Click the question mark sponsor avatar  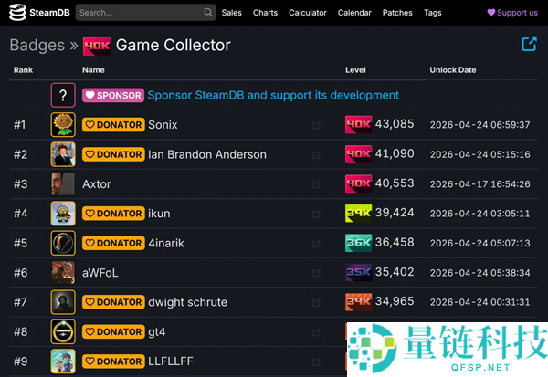point(63,95)
